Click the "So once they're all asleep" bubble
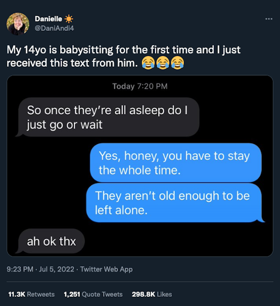Screen dimensions: 280x306 click(108, 117)
